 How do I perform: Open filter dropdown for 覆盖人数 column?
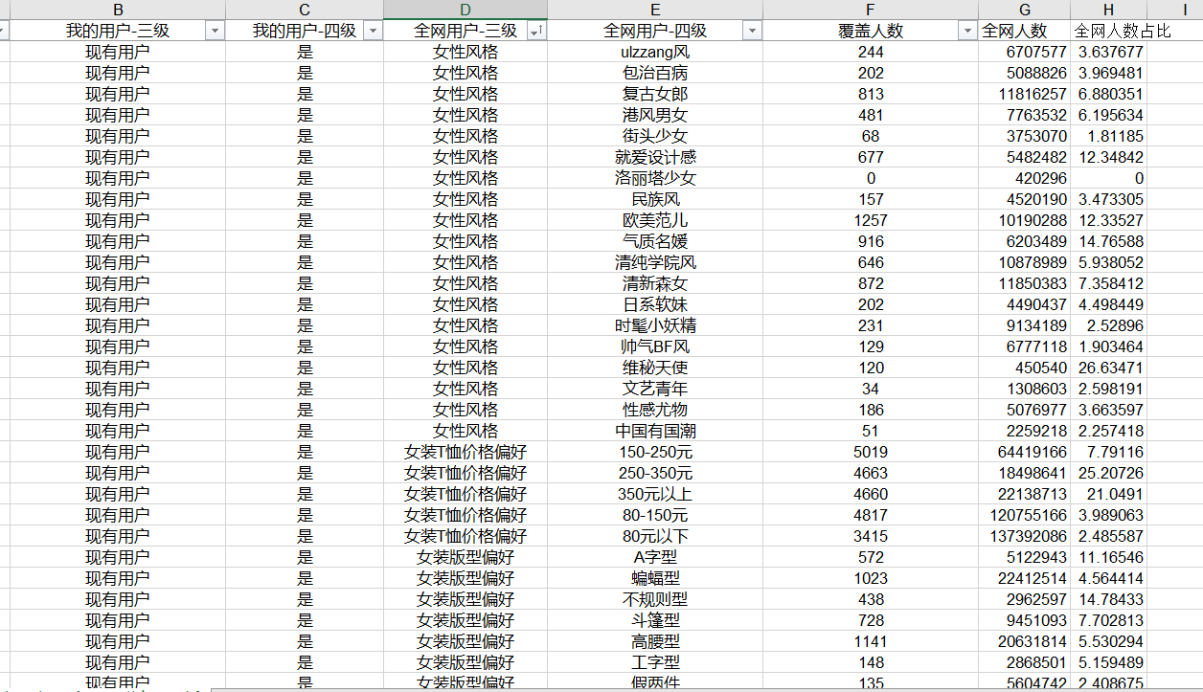pos(966,31)
